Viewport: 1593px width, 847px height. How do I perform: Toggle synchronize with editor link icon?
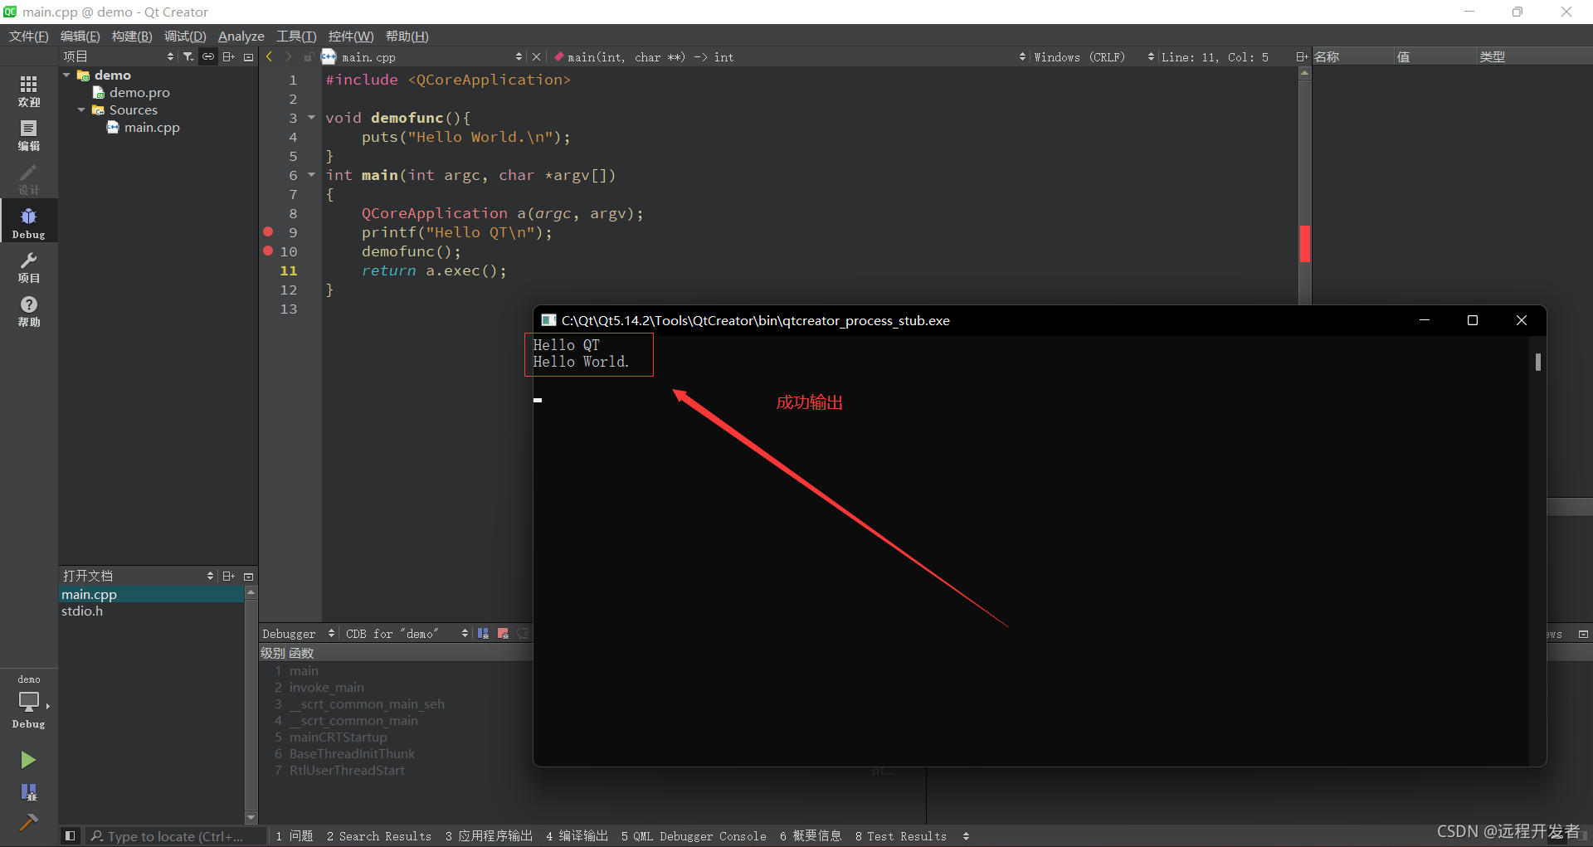tap(208, 56)
